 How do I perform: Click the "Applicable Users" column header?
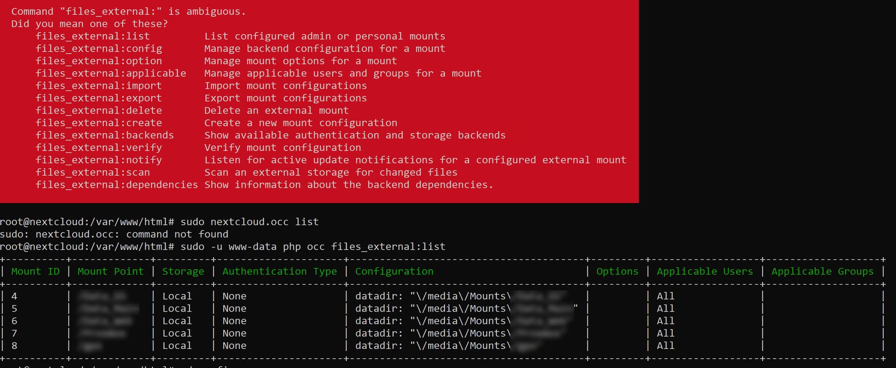pyautogui.click(x=705, y=271)
